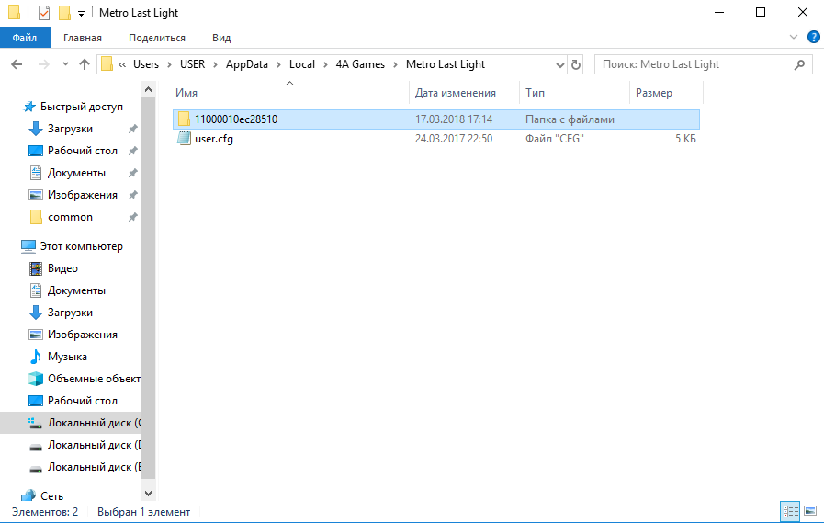Expand the chevron between 4A Games and Metro Last Light
Screen dimensions: 824x523
coord(395,64)
